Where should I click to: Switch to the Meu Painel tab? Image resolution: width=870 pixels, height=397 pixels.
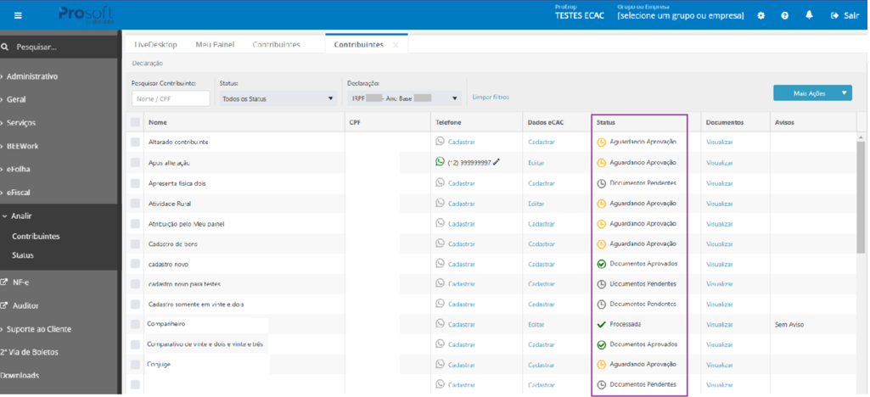(215, 44)
